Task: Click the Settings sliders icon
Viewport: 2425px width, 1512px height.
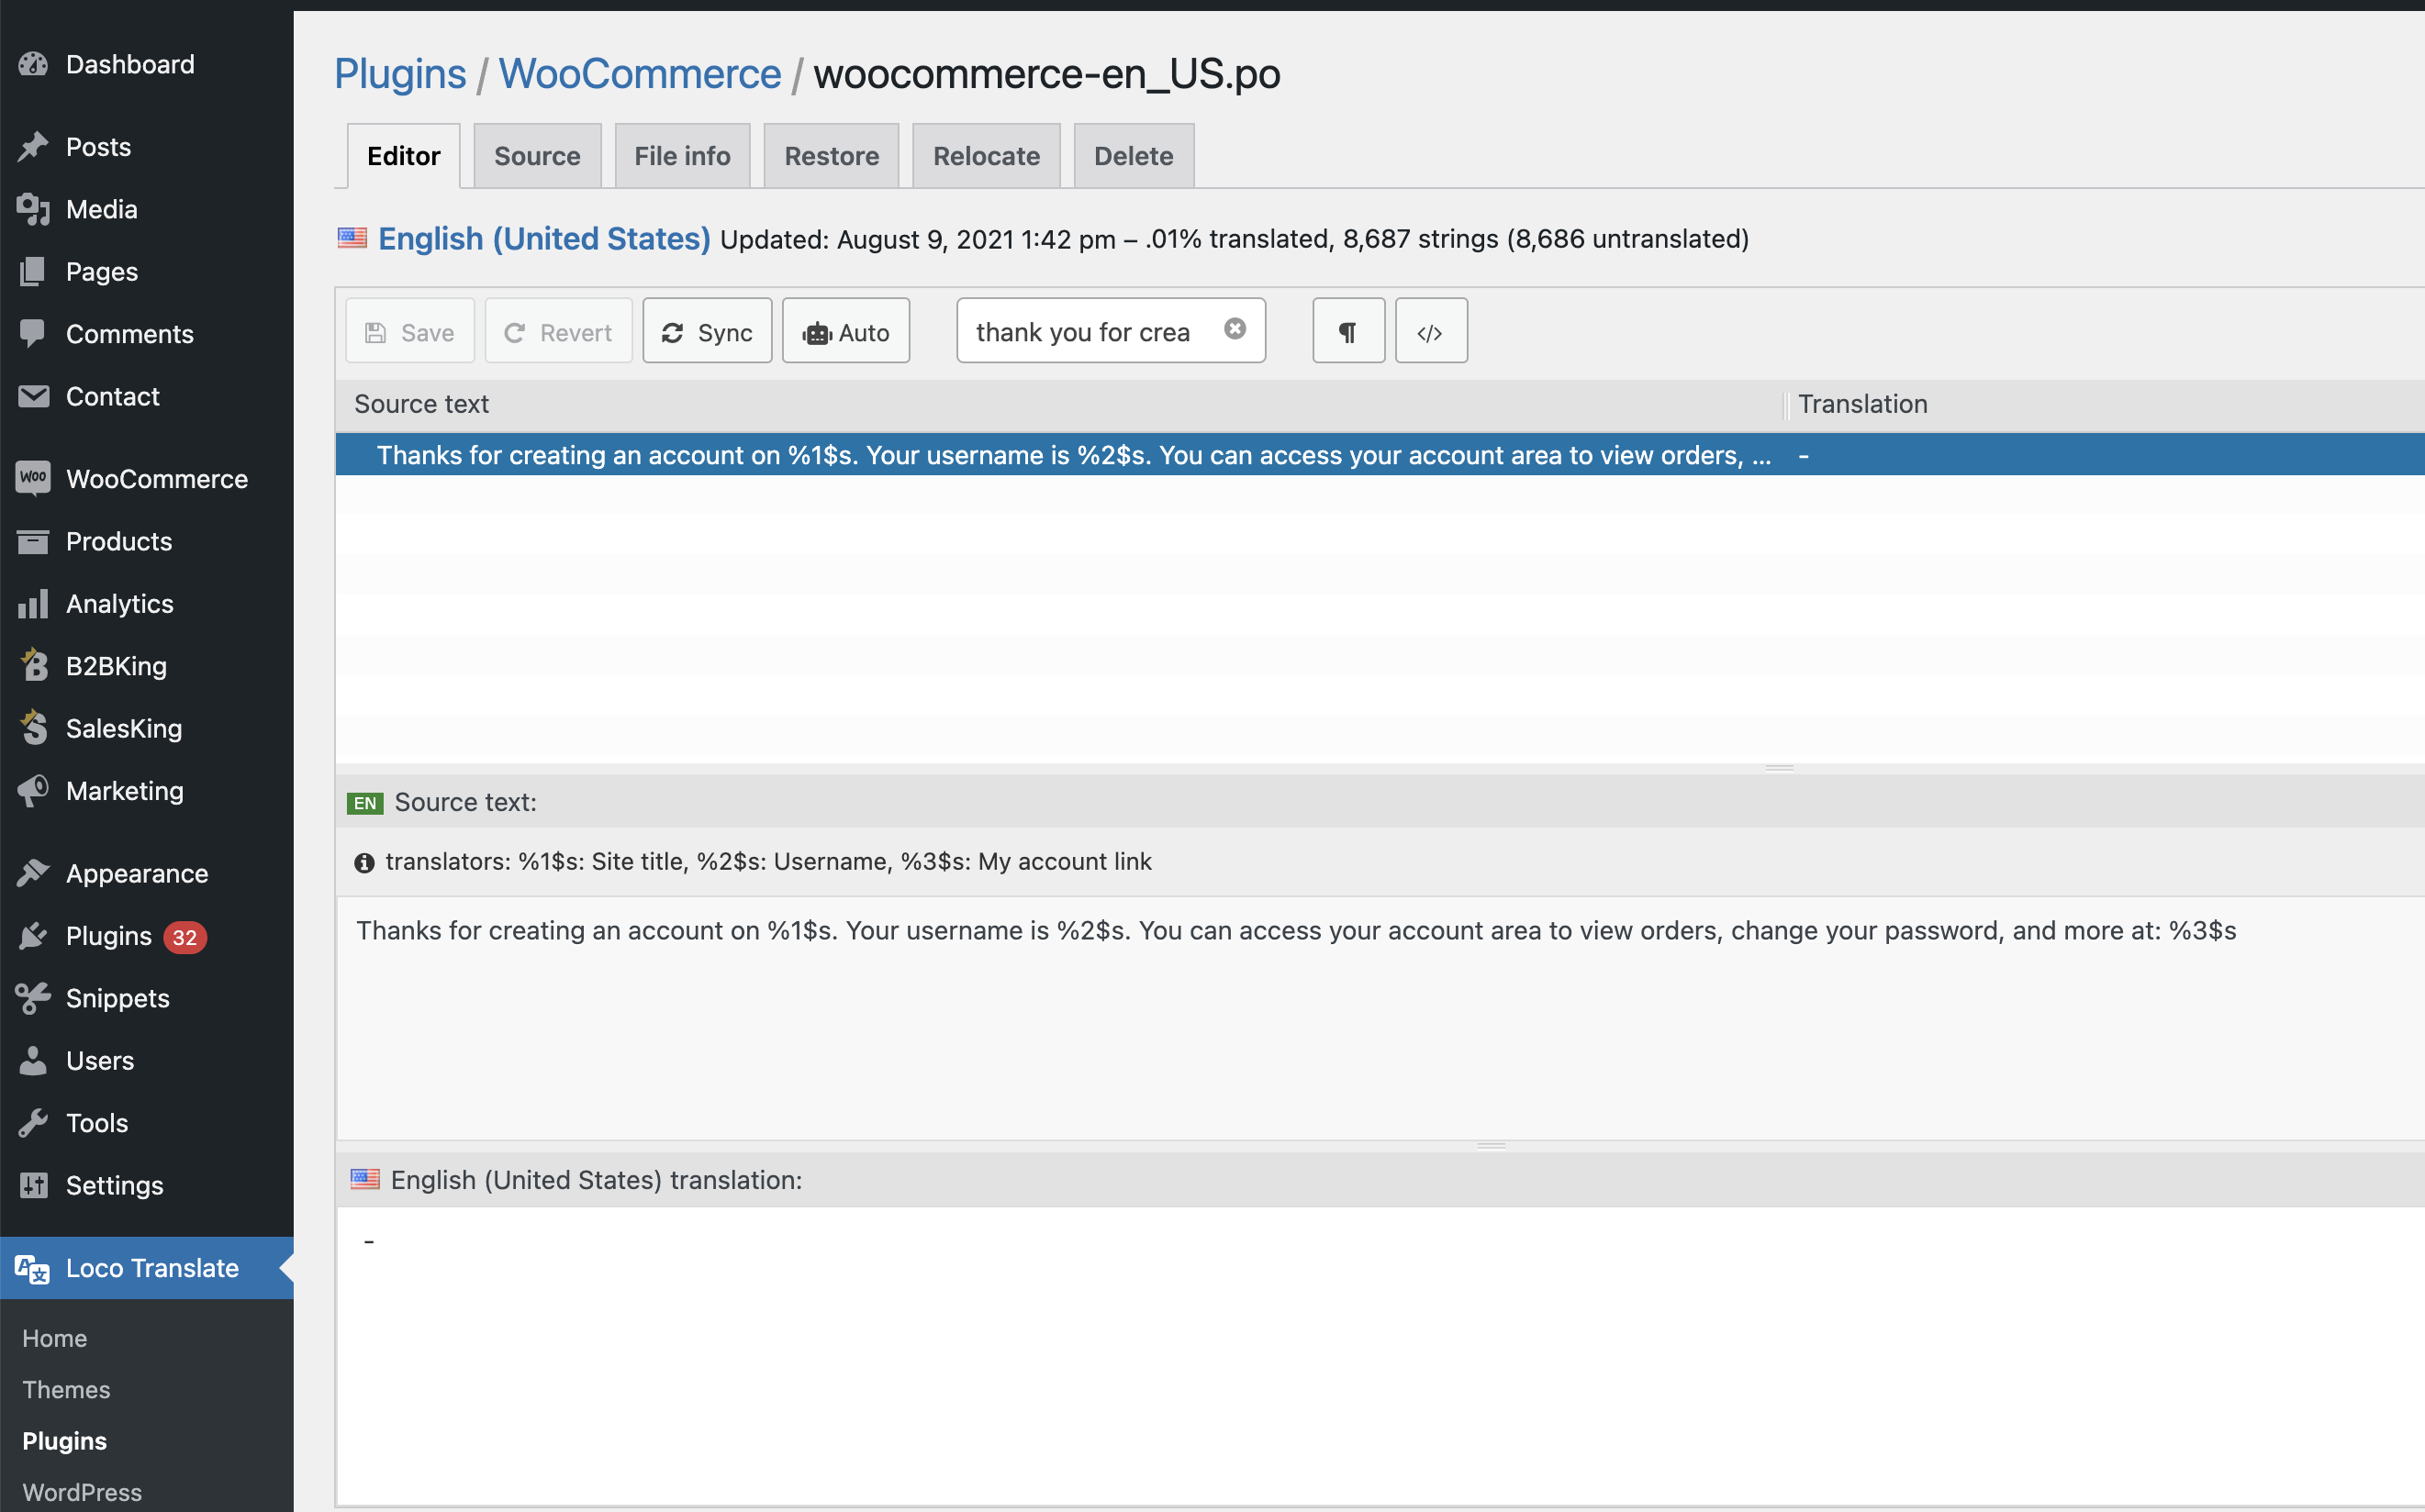Action: pyautogui.click(x=33, y=1185)
